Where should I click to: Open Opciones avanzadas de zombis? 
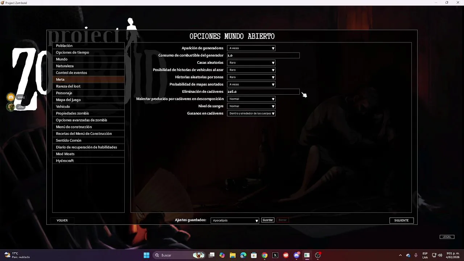point(88,120)
